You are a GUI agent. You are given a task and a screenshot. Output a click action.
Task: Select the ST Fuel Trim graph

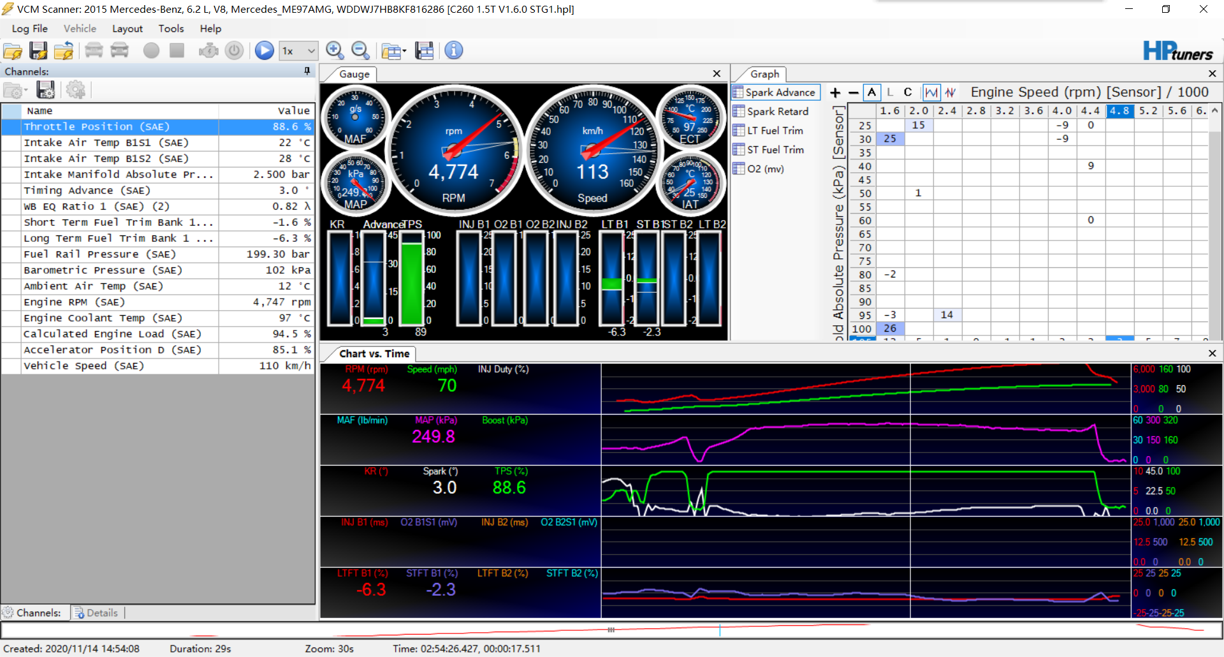(769, 150)
